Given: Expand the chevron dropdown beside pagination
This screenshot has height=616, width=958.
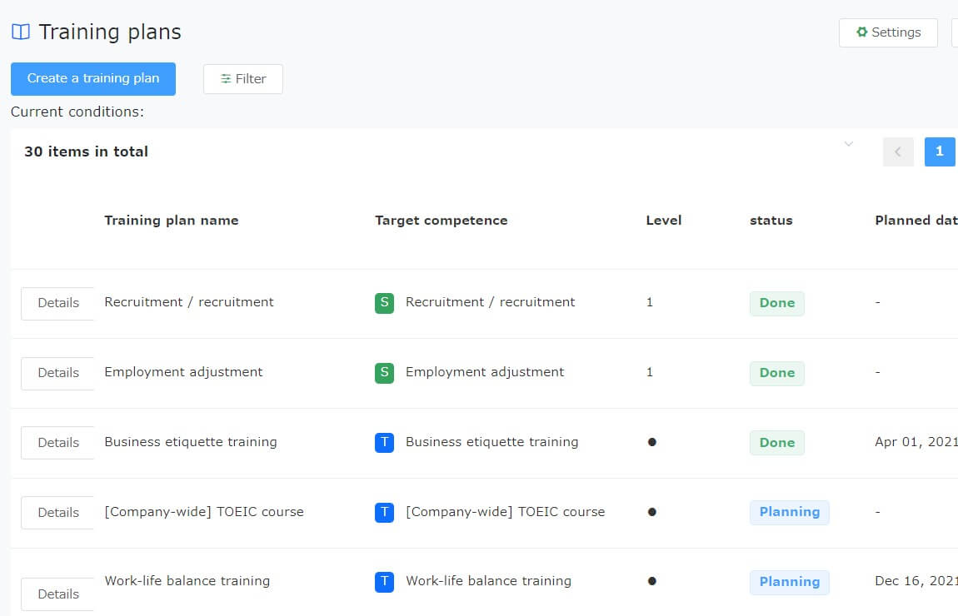Looking at the screenshot, I should 849,144.
